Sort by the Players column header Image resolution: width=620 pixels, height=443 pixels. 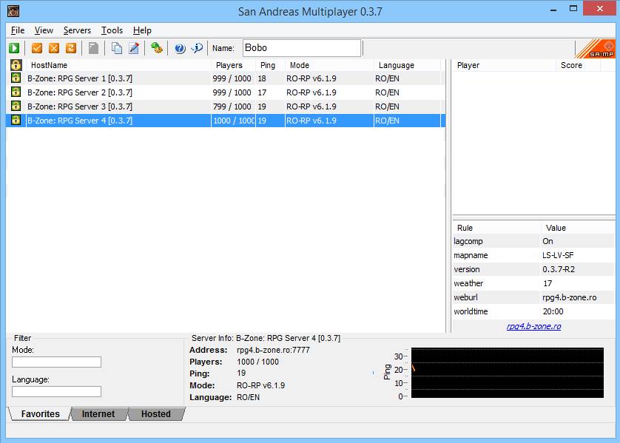(x=233, y=65)
